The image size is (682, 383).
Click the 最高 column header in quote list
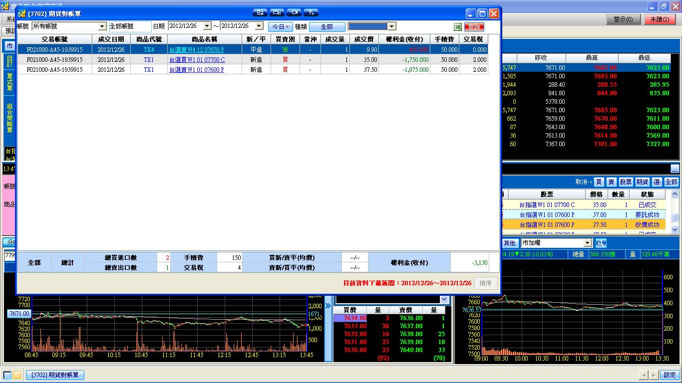tap(592, 58)
